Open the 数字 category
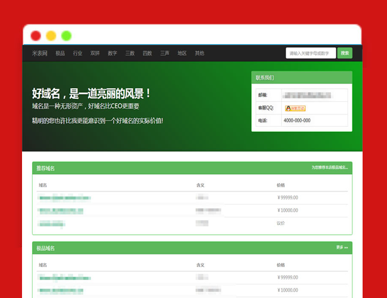The width and height of the screenshot is (387, 298). pyautogui.click(x=113, y=53)
